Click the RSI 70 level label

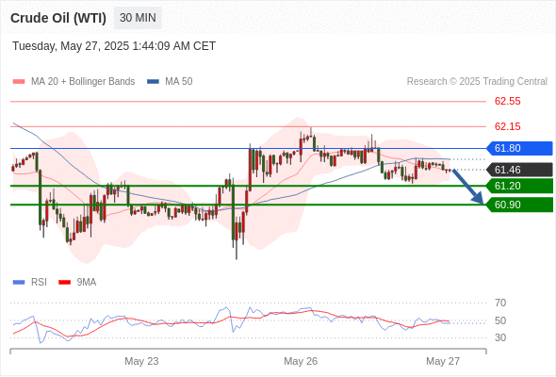(x=500, y=303)
